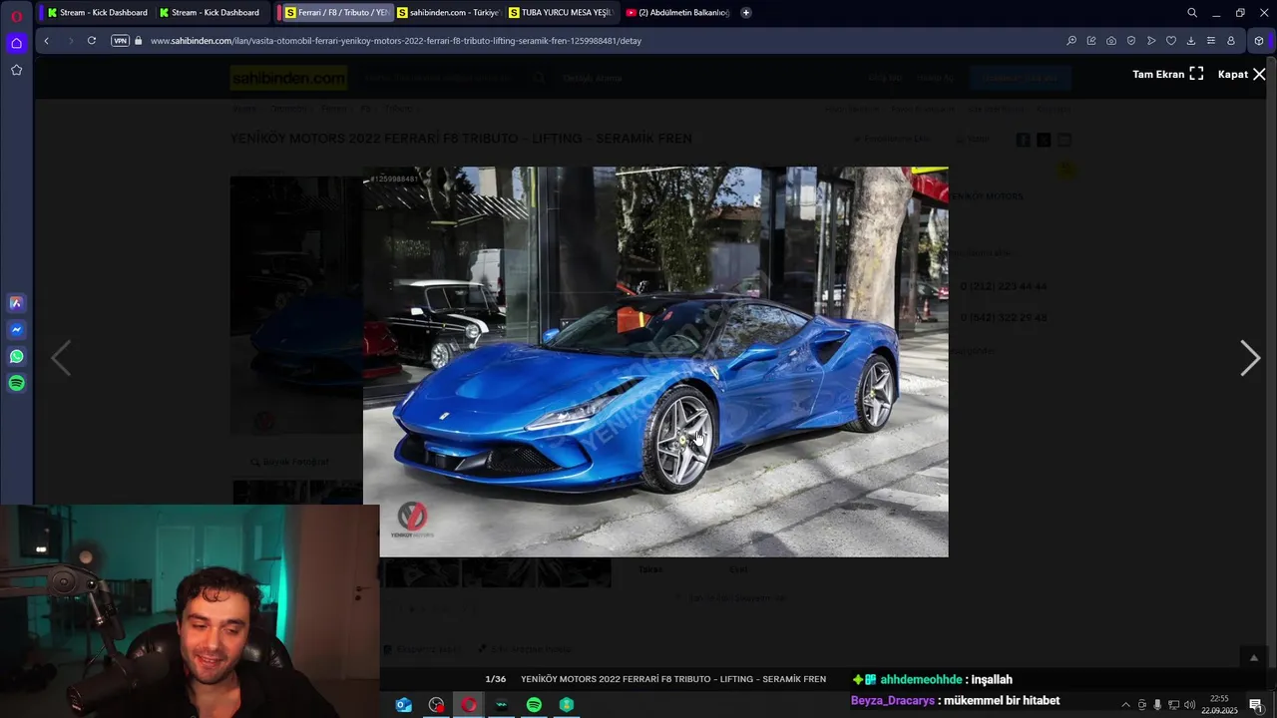The width and height of the screenshot is (1277, 718).
Task: Open find-in-page zoom icon in toolbar
Action: [1071, 41]
